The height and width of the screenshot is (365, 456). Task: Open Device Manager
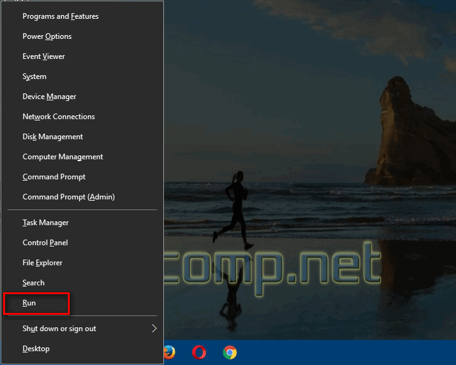pos(82,97)
